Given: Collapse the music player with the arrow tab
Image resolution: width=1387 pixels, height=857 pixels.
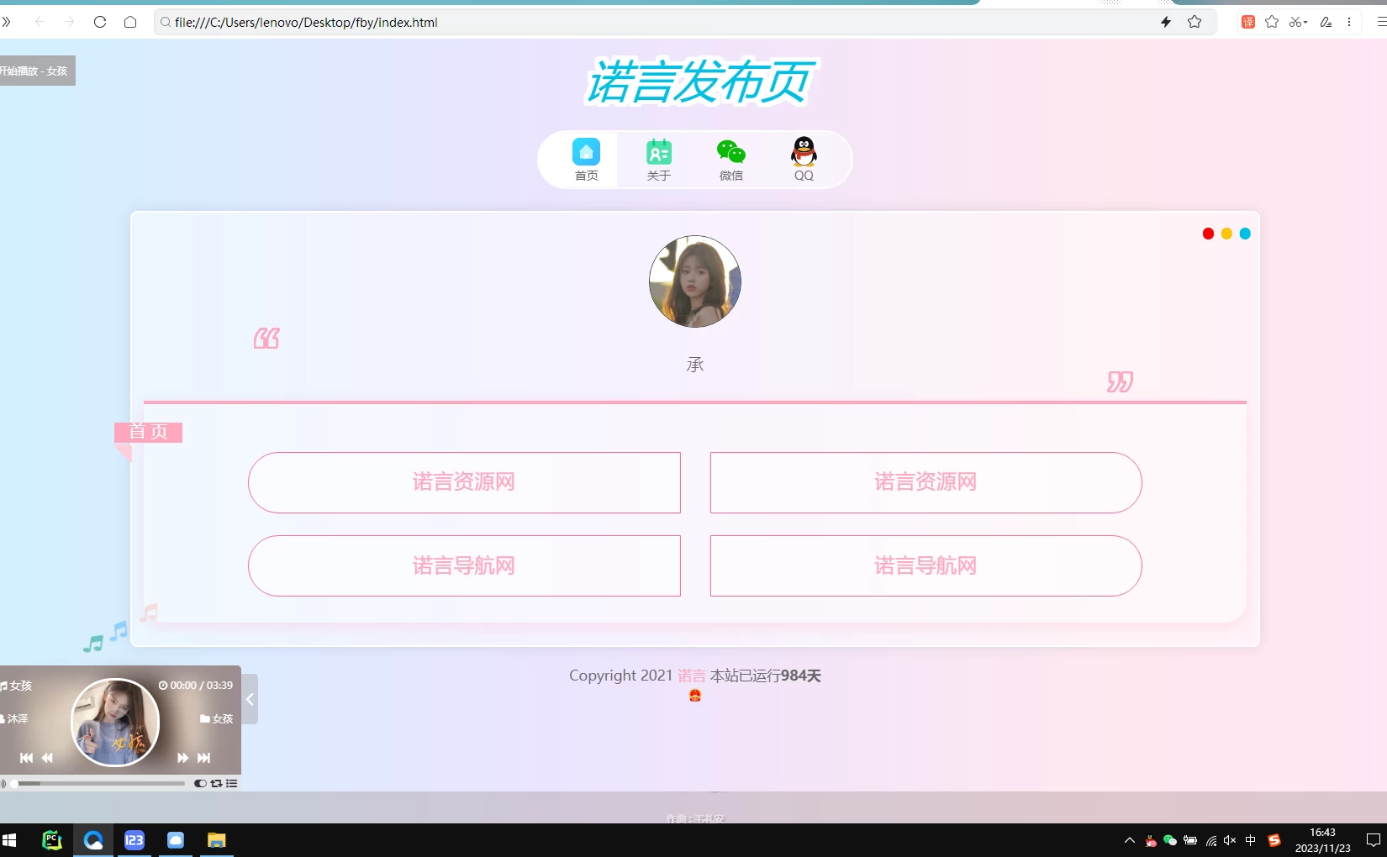Looking at the screenshot, I should coord(250,699).
